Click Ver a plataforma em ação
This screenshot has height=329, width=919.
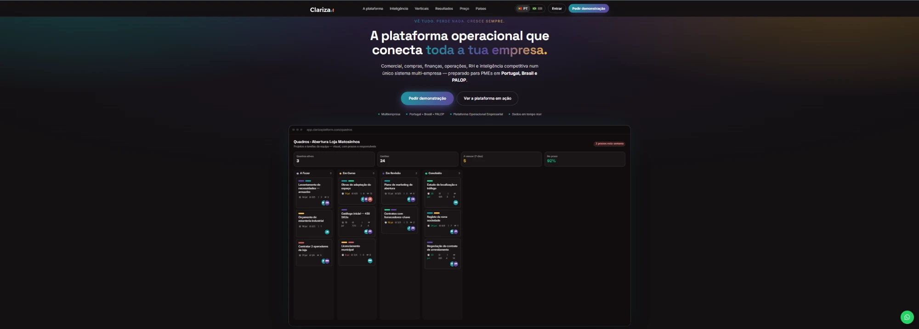488,98
